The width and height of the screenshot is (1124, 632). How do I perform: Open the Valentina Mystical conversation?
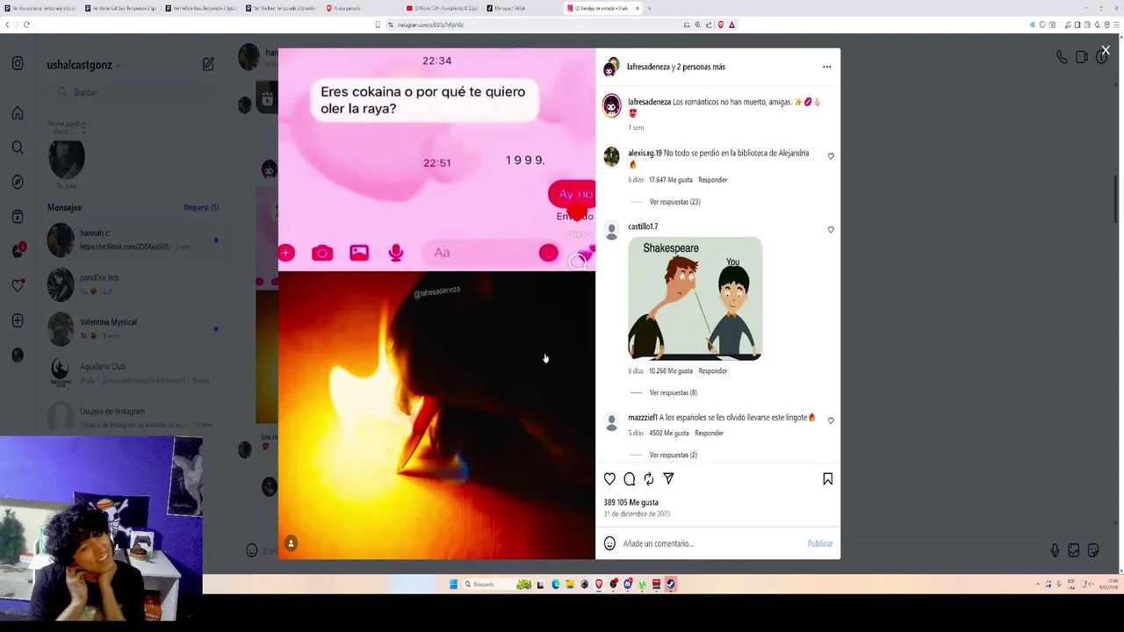point(132,328)
